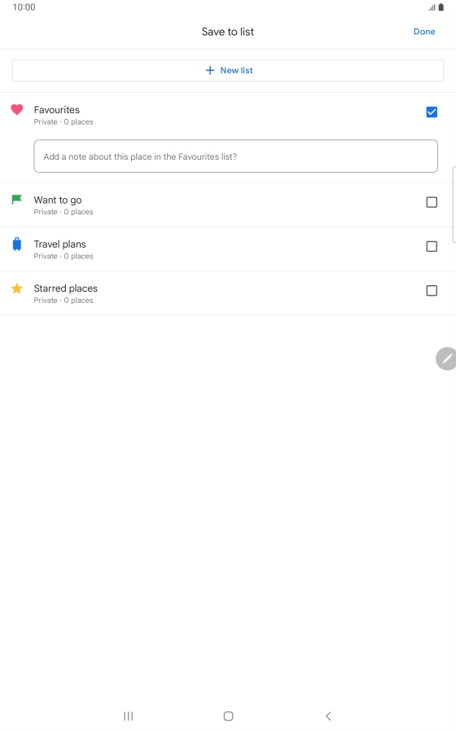This screenshot has width=456, height=730.
Task: Check the Travel plans checkbox
Action: (432, 246)
